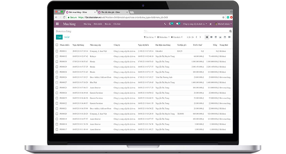This screenshot has width=286, height=154.
Task: Switch to calendar view icon
Action: 225,37
